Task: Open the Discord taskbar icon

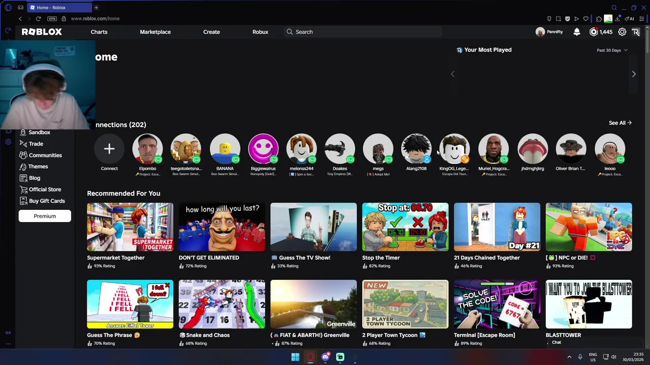Action: click(x=326, y=357)
